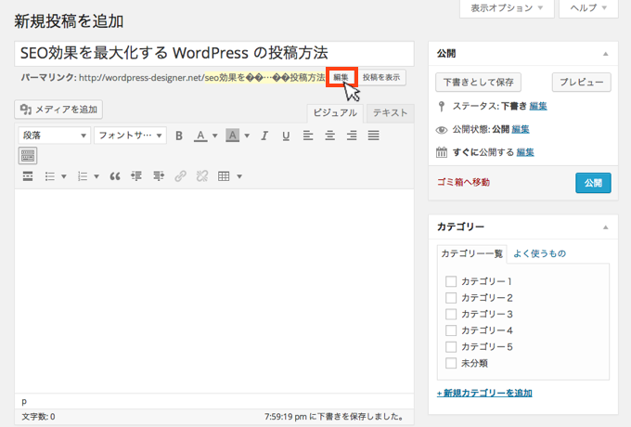The width and height of the screenshot is (631, 427).
Task: Expand 表示オプション screen options
Action: pos(507,8)
